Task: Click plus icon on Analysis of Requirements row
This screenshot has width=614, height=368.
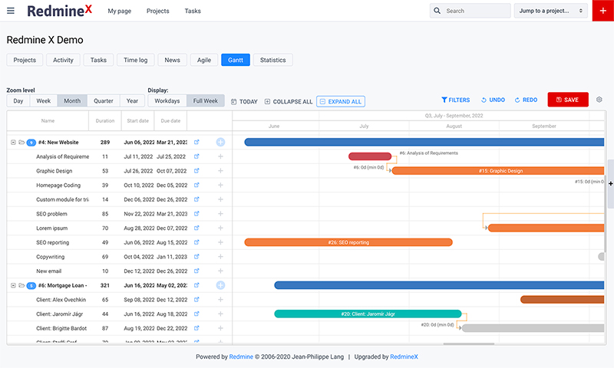Action: tap(220, 156)
